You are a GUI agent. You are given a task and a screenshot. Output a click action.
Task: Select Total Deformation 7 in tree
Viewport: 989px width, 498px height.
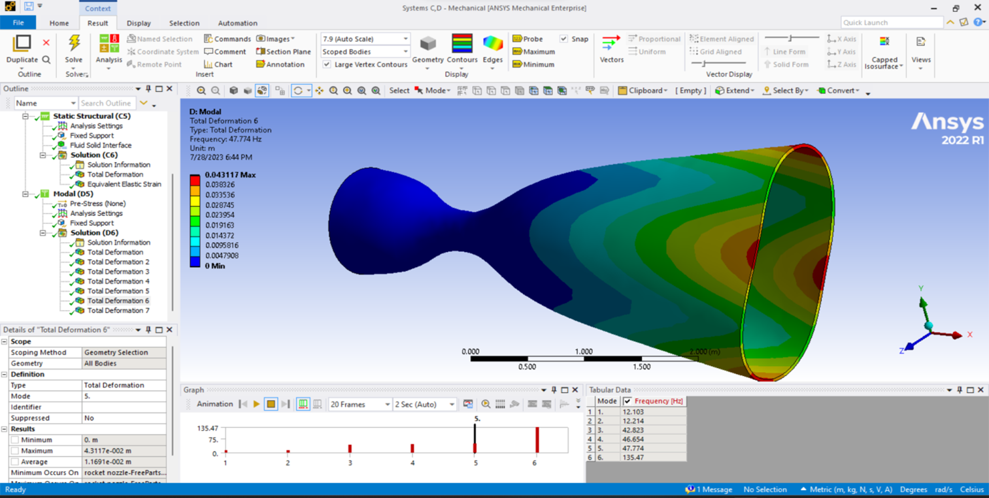pyautogui.click(x=118, y=311)
